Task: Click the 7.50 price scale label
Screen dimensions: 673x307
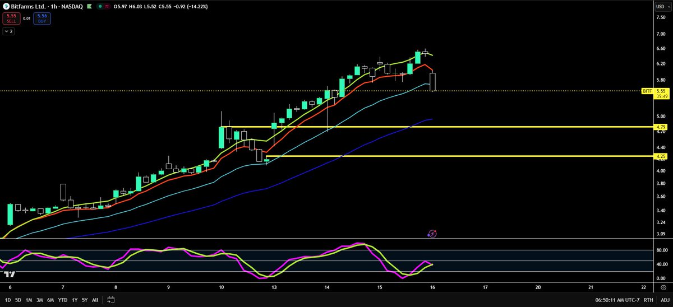Action: click(661, 17)
